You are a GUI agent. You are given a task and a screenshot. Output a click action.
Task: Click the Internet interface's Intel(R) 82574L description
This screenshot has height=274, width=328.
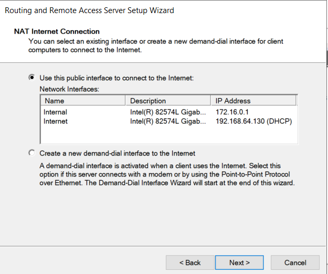click(171, 121)
